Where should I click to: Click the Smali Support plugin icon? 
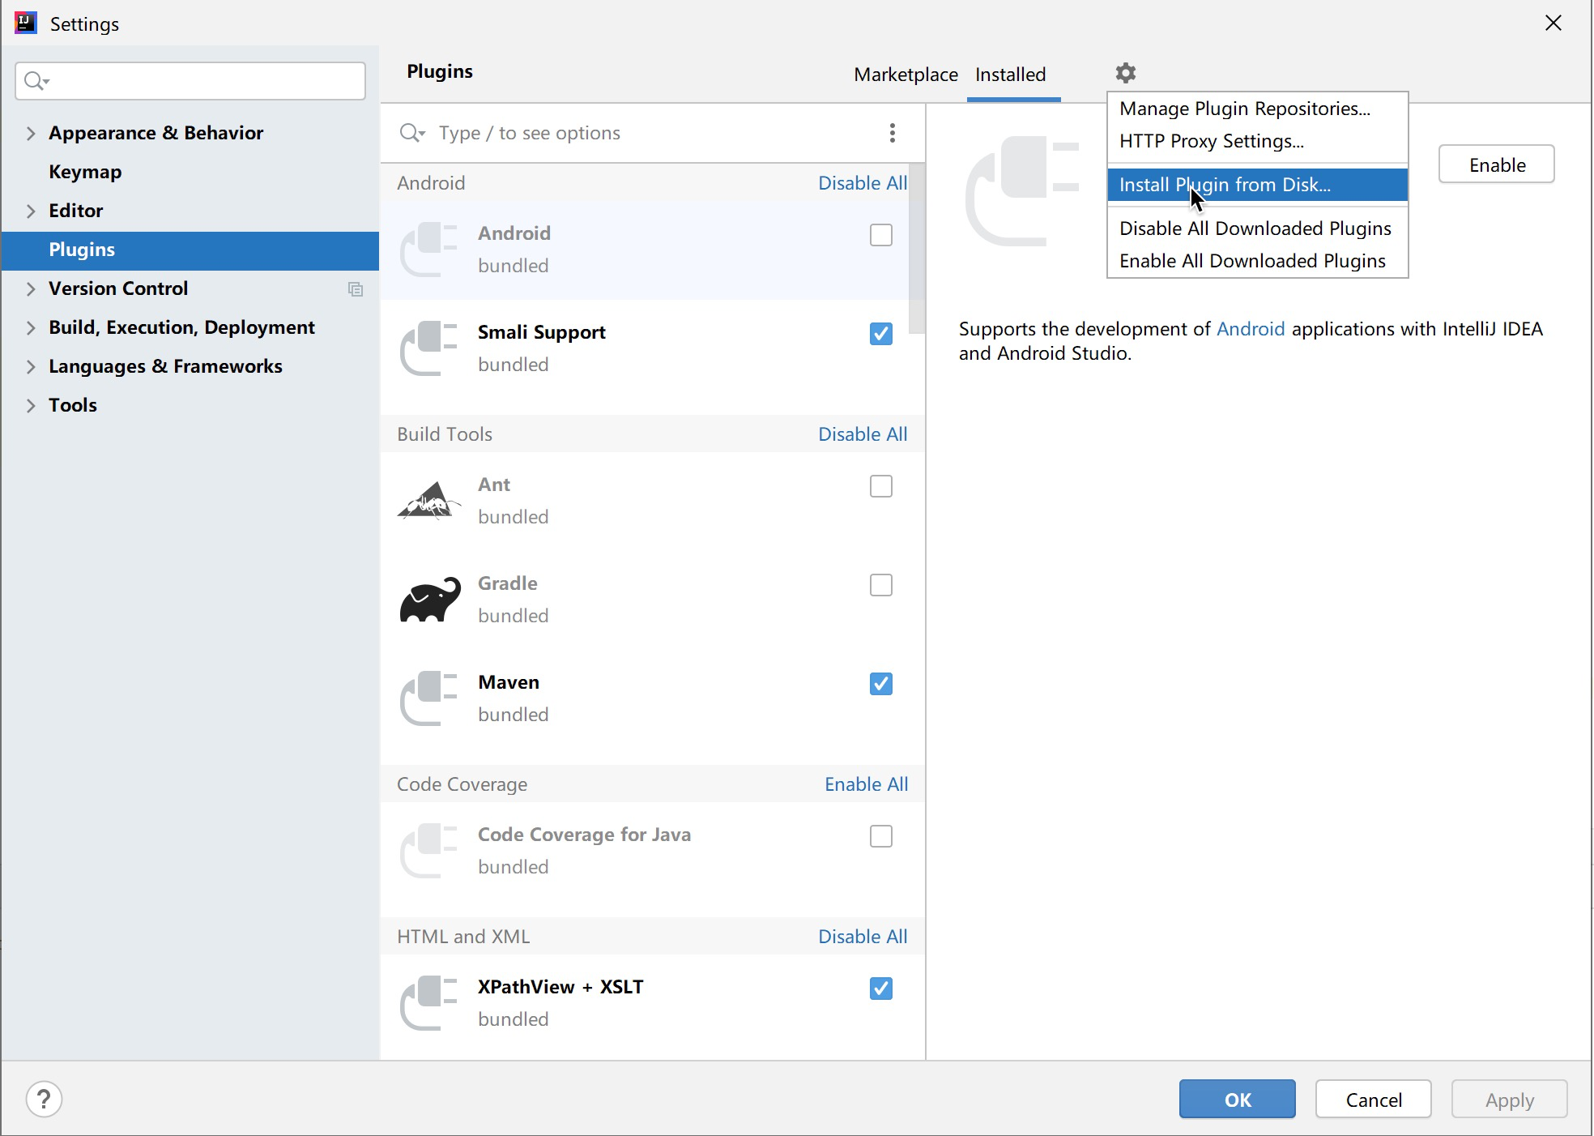click(430, 348)
